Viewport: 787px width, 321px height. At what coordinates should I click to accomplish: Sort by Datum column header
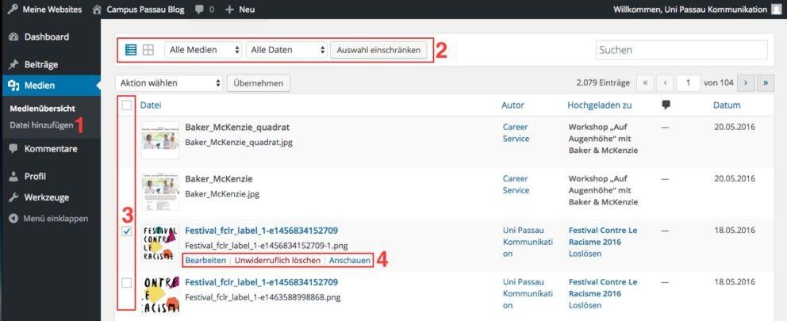point(726,105)
